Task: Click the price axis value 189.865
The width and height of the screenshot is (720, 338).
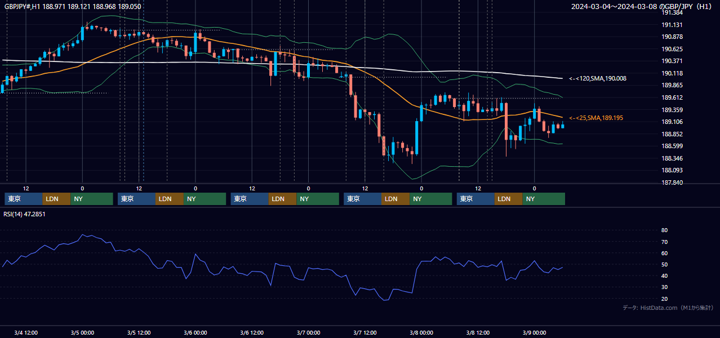Action: [672, 85]
